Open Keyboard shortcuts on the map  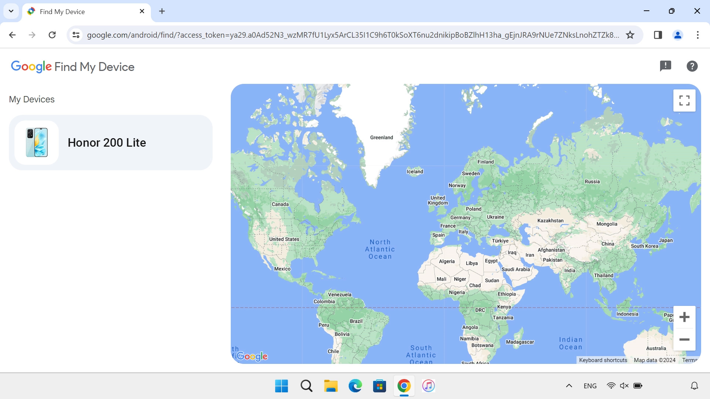point(603,360)
